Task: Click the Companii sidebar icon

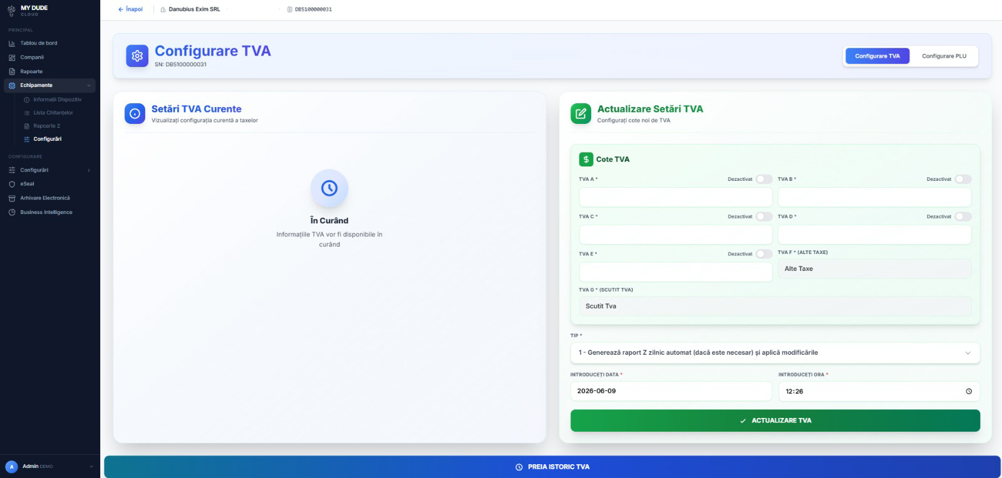Action: tap(12, 58)
